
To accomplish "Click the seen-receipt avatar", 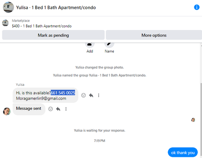I will tap(193, 120).
